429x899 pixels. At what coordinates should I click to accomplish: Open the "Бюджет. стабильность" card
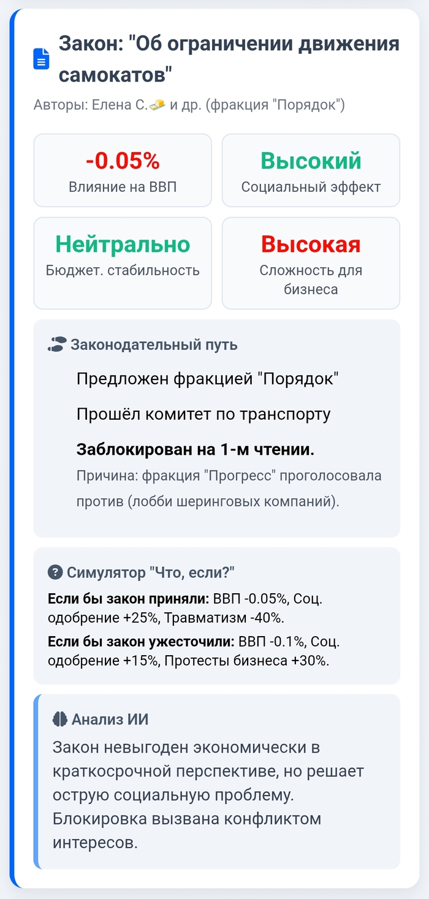(123, 263)
